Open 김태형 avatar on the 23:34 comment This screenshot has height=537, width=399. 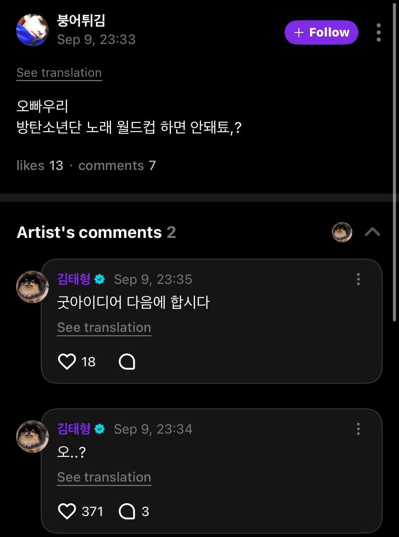click(x=32, y=436)
